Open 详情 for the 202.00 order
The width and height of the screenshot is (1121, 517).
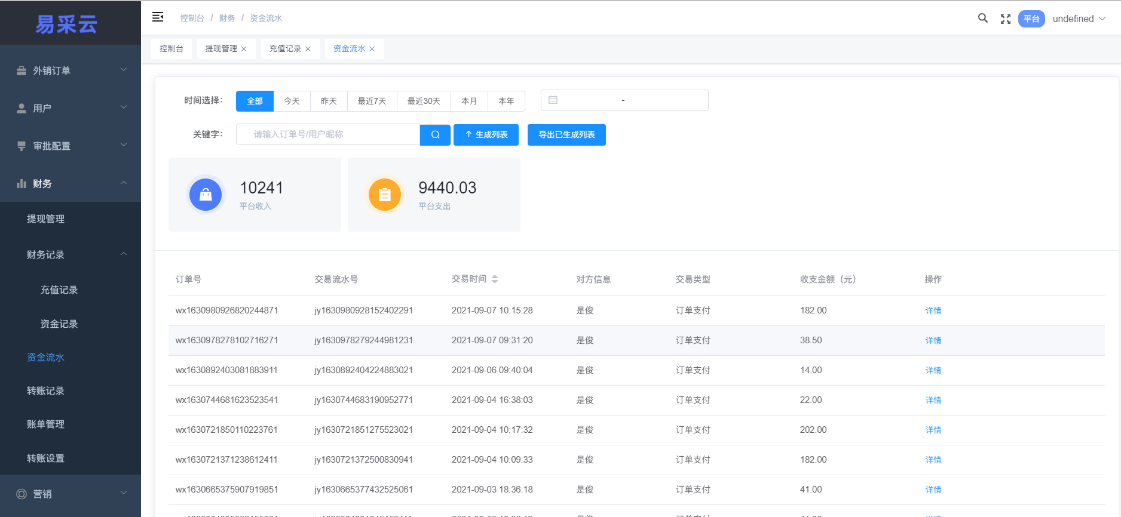933,430
